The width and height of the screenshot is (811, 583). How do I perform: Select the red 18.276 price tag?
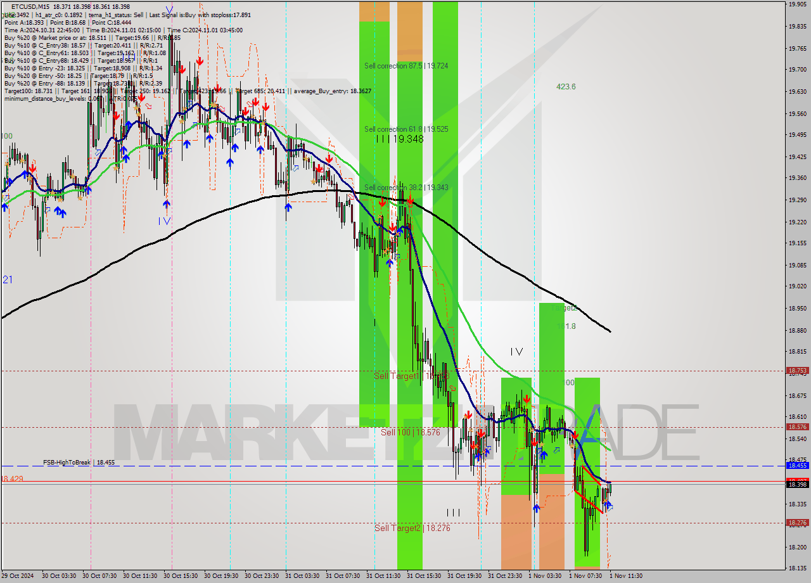coord(796,523)
